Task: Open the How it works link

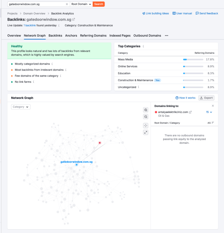Action: [x=185, y=98]
